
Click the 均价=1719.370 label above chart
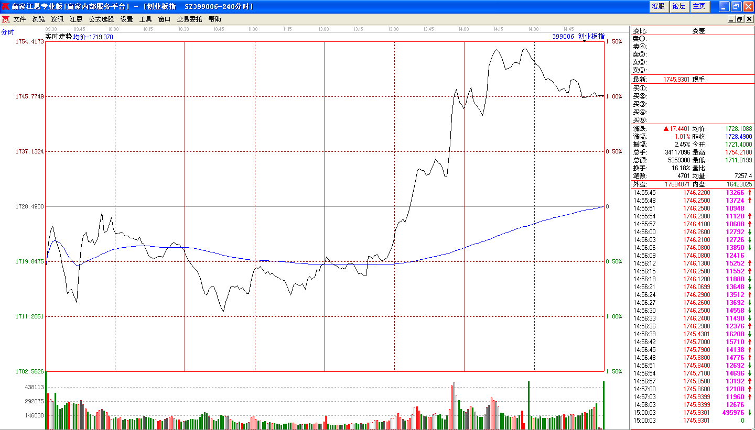click(x=93, y=37)
